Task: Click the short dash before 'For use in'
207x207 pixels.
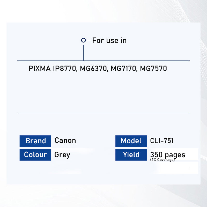Action: click(89, 40)
